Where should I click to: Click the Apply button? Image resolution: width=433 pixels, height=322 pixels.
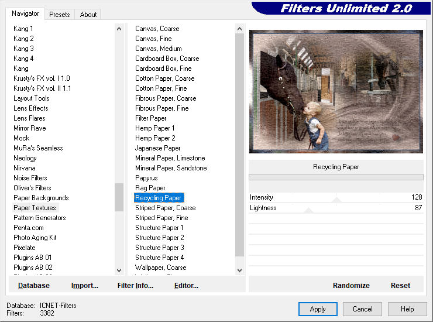[x=318, y=309]
